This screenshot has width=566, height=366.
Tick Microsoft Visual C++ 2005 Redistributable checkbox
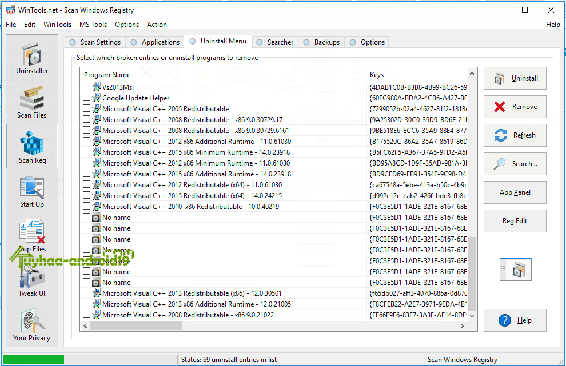click(86, 108)
